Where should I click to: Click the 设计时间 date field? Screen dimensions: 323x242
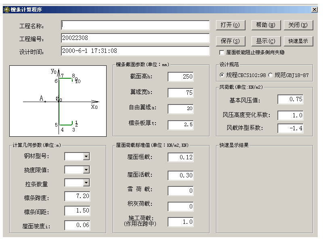[x=135, y=51]
